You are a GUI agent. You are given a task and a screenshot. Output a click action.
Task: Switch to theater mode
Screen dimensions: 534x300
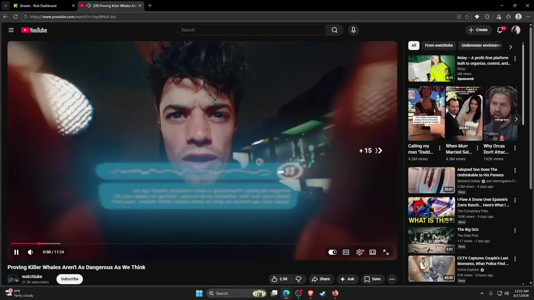point(373,252)
